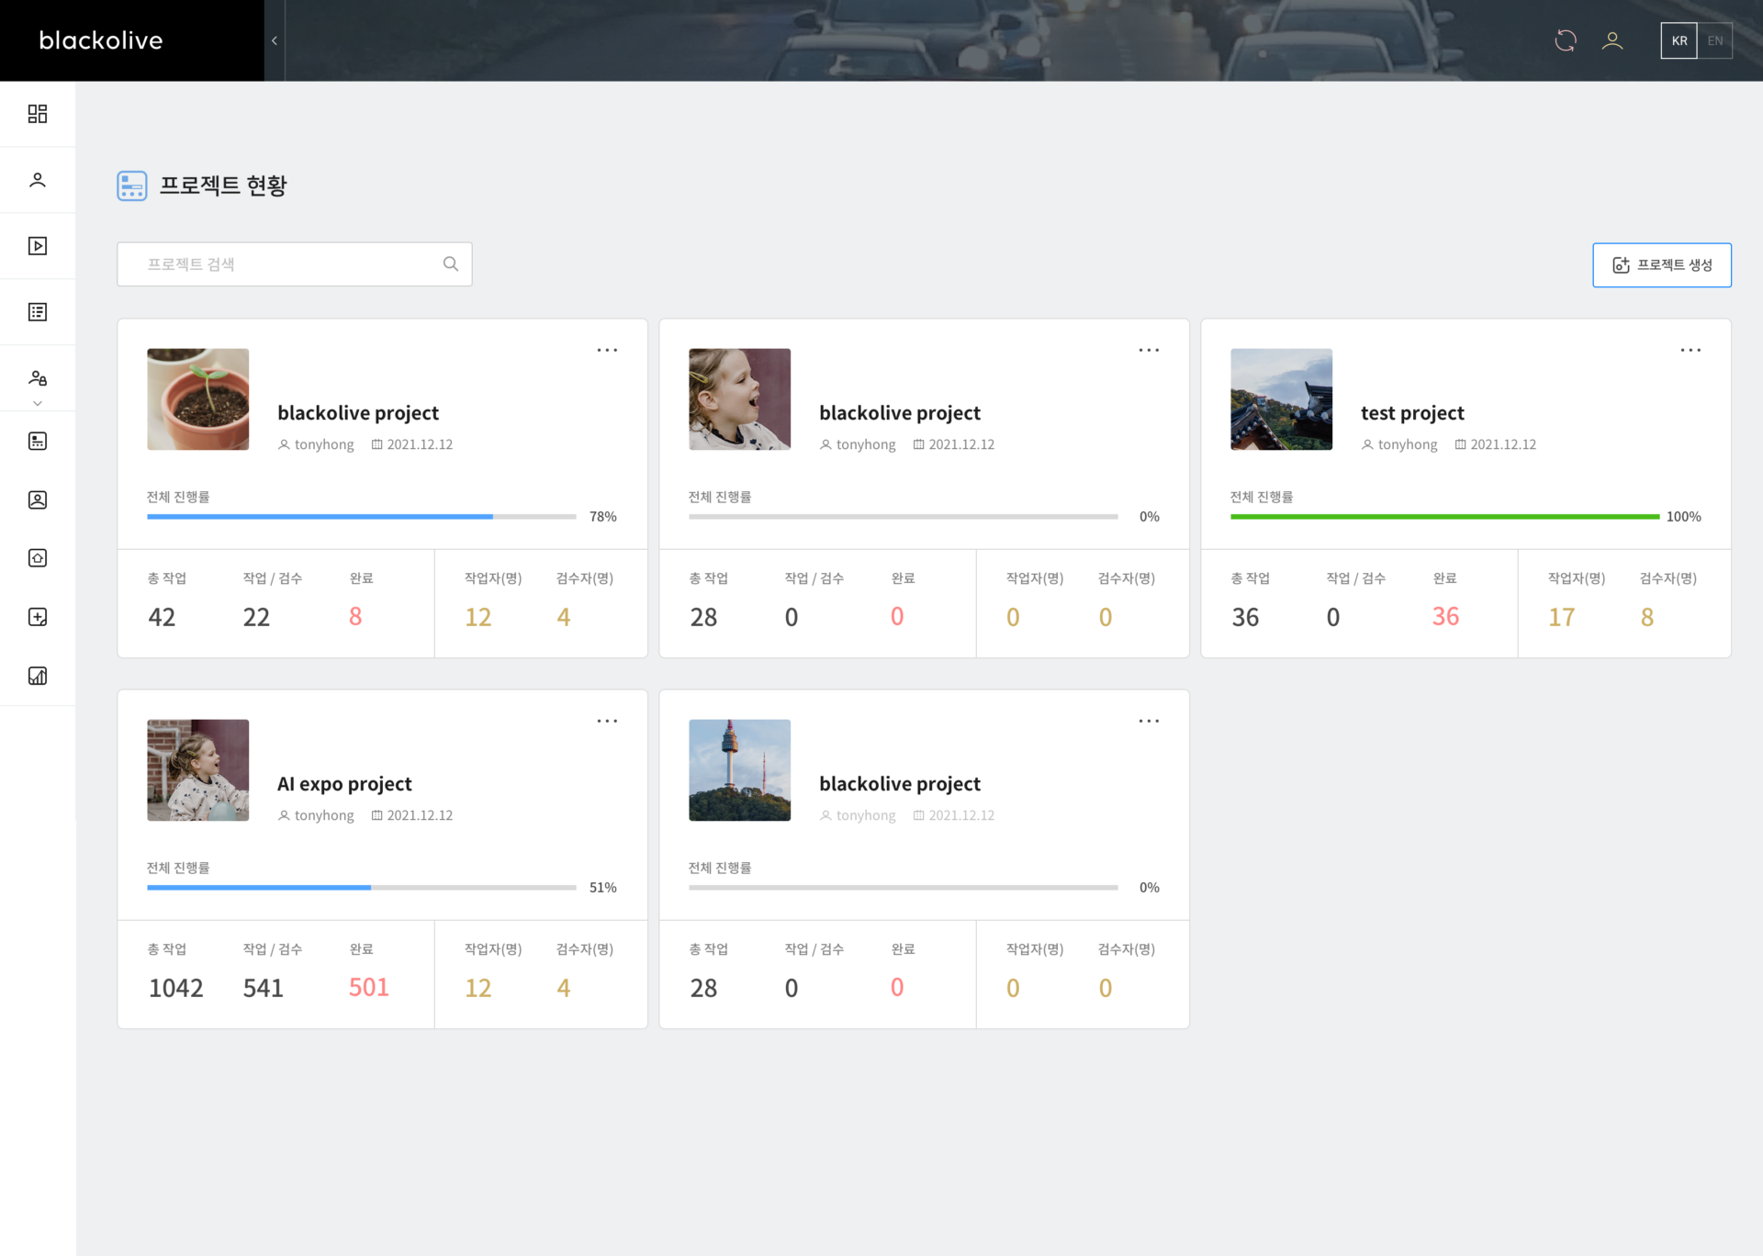Open the test project title link
Screen dimensions: 1763x1256
tap(1412, 413)
